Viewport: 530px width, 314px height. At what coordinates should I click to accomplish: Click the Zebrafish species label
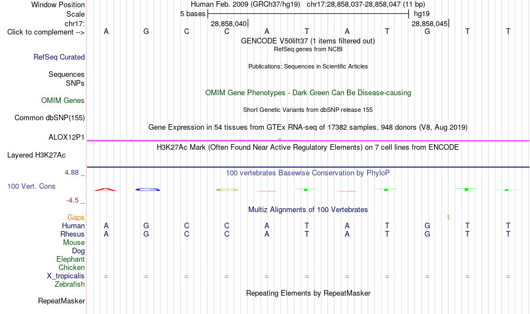[x=70, y=284]
